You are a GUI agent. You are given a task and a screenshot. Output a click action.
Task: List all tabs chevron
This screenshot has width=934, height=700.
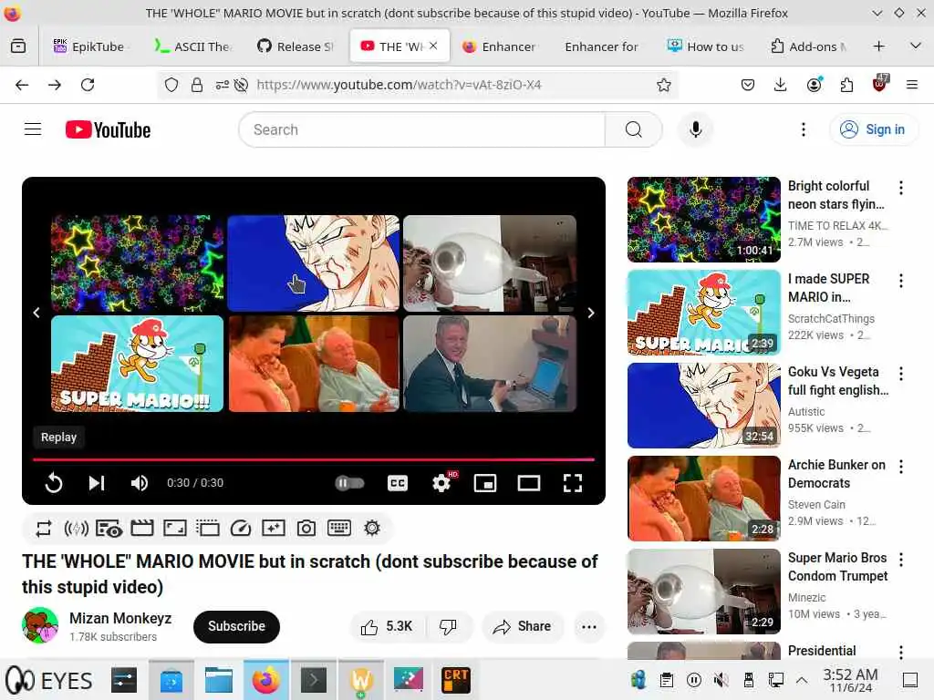point(916,46)
